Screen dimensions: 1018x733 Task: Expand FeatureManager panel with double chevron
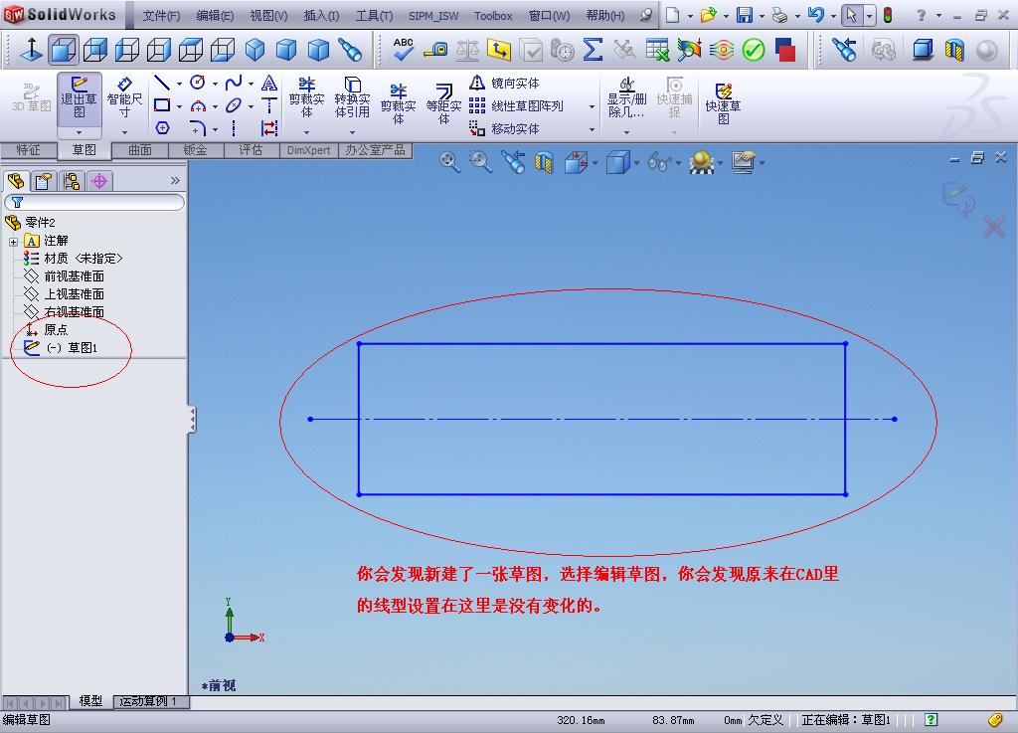(x=175, y=180)
